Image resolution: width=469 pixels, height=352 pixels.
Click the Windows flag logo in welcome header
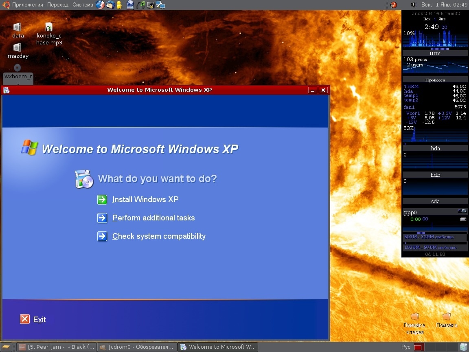click(30, 147)
